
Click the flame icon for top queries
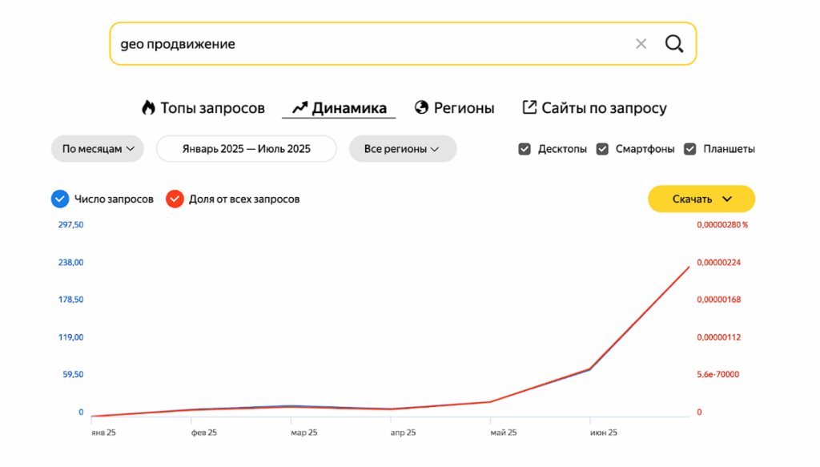point(148,108)
